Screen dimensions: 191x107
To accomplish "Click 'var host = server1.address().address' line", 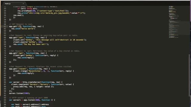I will tap(30, 104).
